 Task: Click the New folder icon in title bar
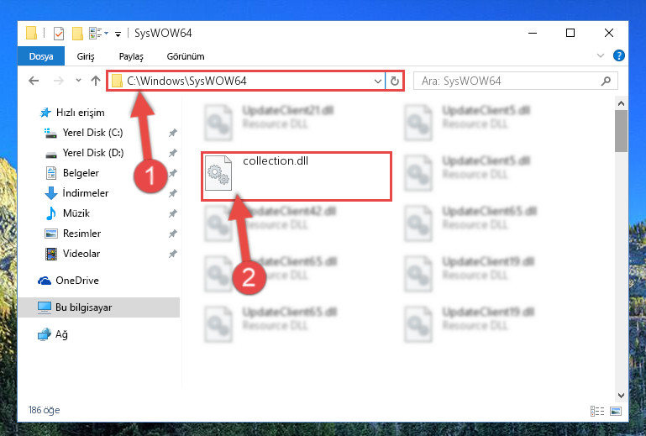coord(77,34)
